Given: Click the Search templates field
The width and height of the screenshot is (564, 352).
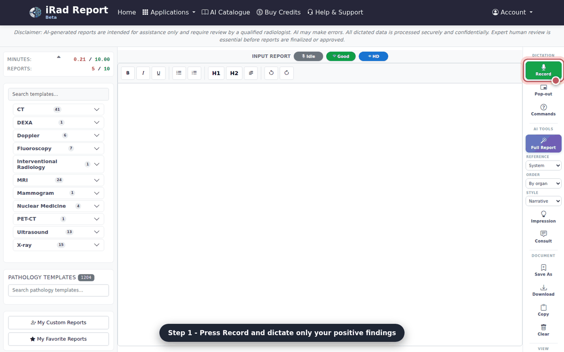Looking at the screenshot, I should (x=58, y=94).
